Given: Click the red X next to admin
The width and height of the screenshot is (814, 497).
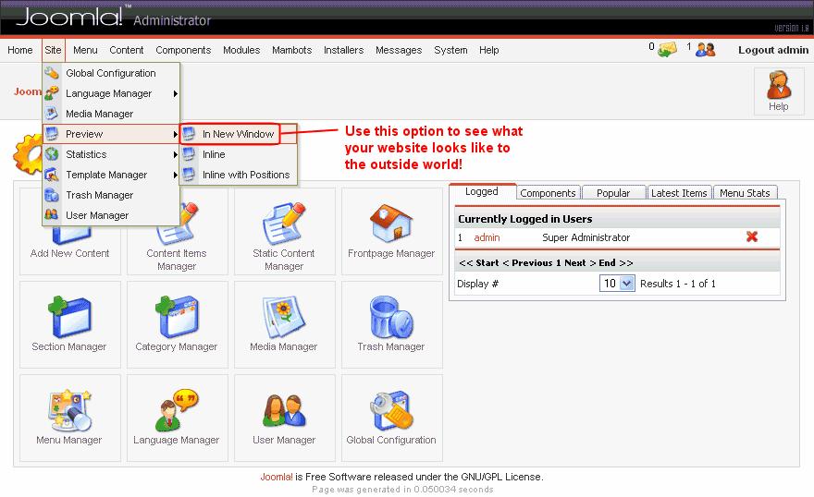Looking at the screenshot, I should coord(752,236).
